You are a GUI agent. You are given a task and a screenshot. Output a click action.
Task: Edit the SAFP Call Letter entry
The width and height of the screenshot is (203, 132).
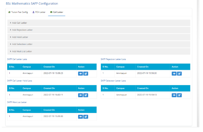[86, 73]
